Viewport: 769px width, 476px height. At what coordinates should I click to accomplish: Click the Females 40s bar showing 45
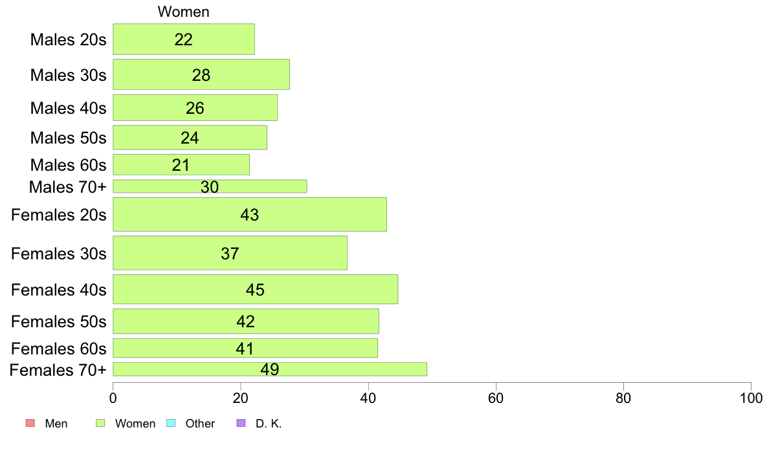click(x=256, y=289)
